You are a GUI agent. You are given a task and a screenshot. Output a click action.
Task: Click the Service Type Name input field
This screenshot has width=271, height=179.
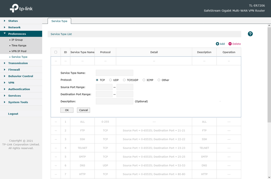(115, 73)
